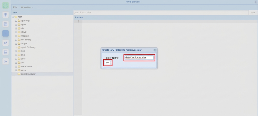Image resolution: width=258 pixels, height=116 pixels.
Task: Close the Create New Folder dialog
Action: (x=155, y=50)
